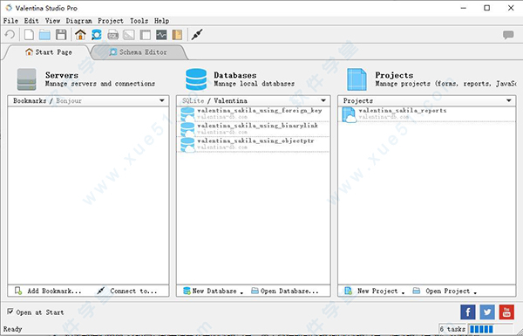Click the icon of valentina_sakila_using_foreign_key database
The image size is (523, 336).
pos(187,114)
